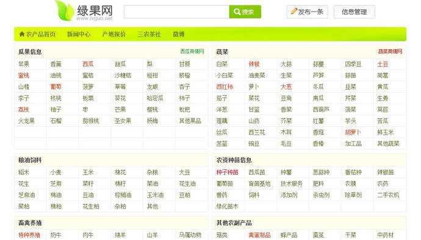The height and width of the screenshot is (240, 421).
Task: Select 香蕉 category
Action: click(56, 64)
